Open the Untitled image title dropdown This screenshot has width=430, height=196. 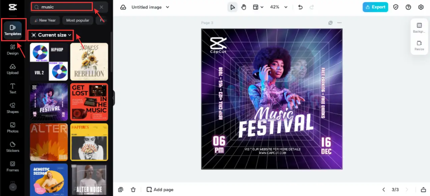(x=150, y=7)
